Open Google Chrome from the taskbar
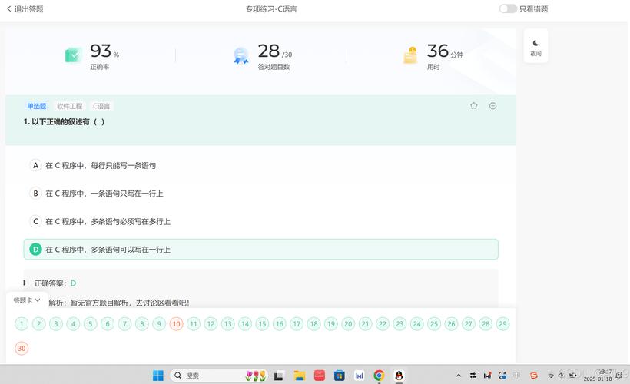 coord(379,376)
